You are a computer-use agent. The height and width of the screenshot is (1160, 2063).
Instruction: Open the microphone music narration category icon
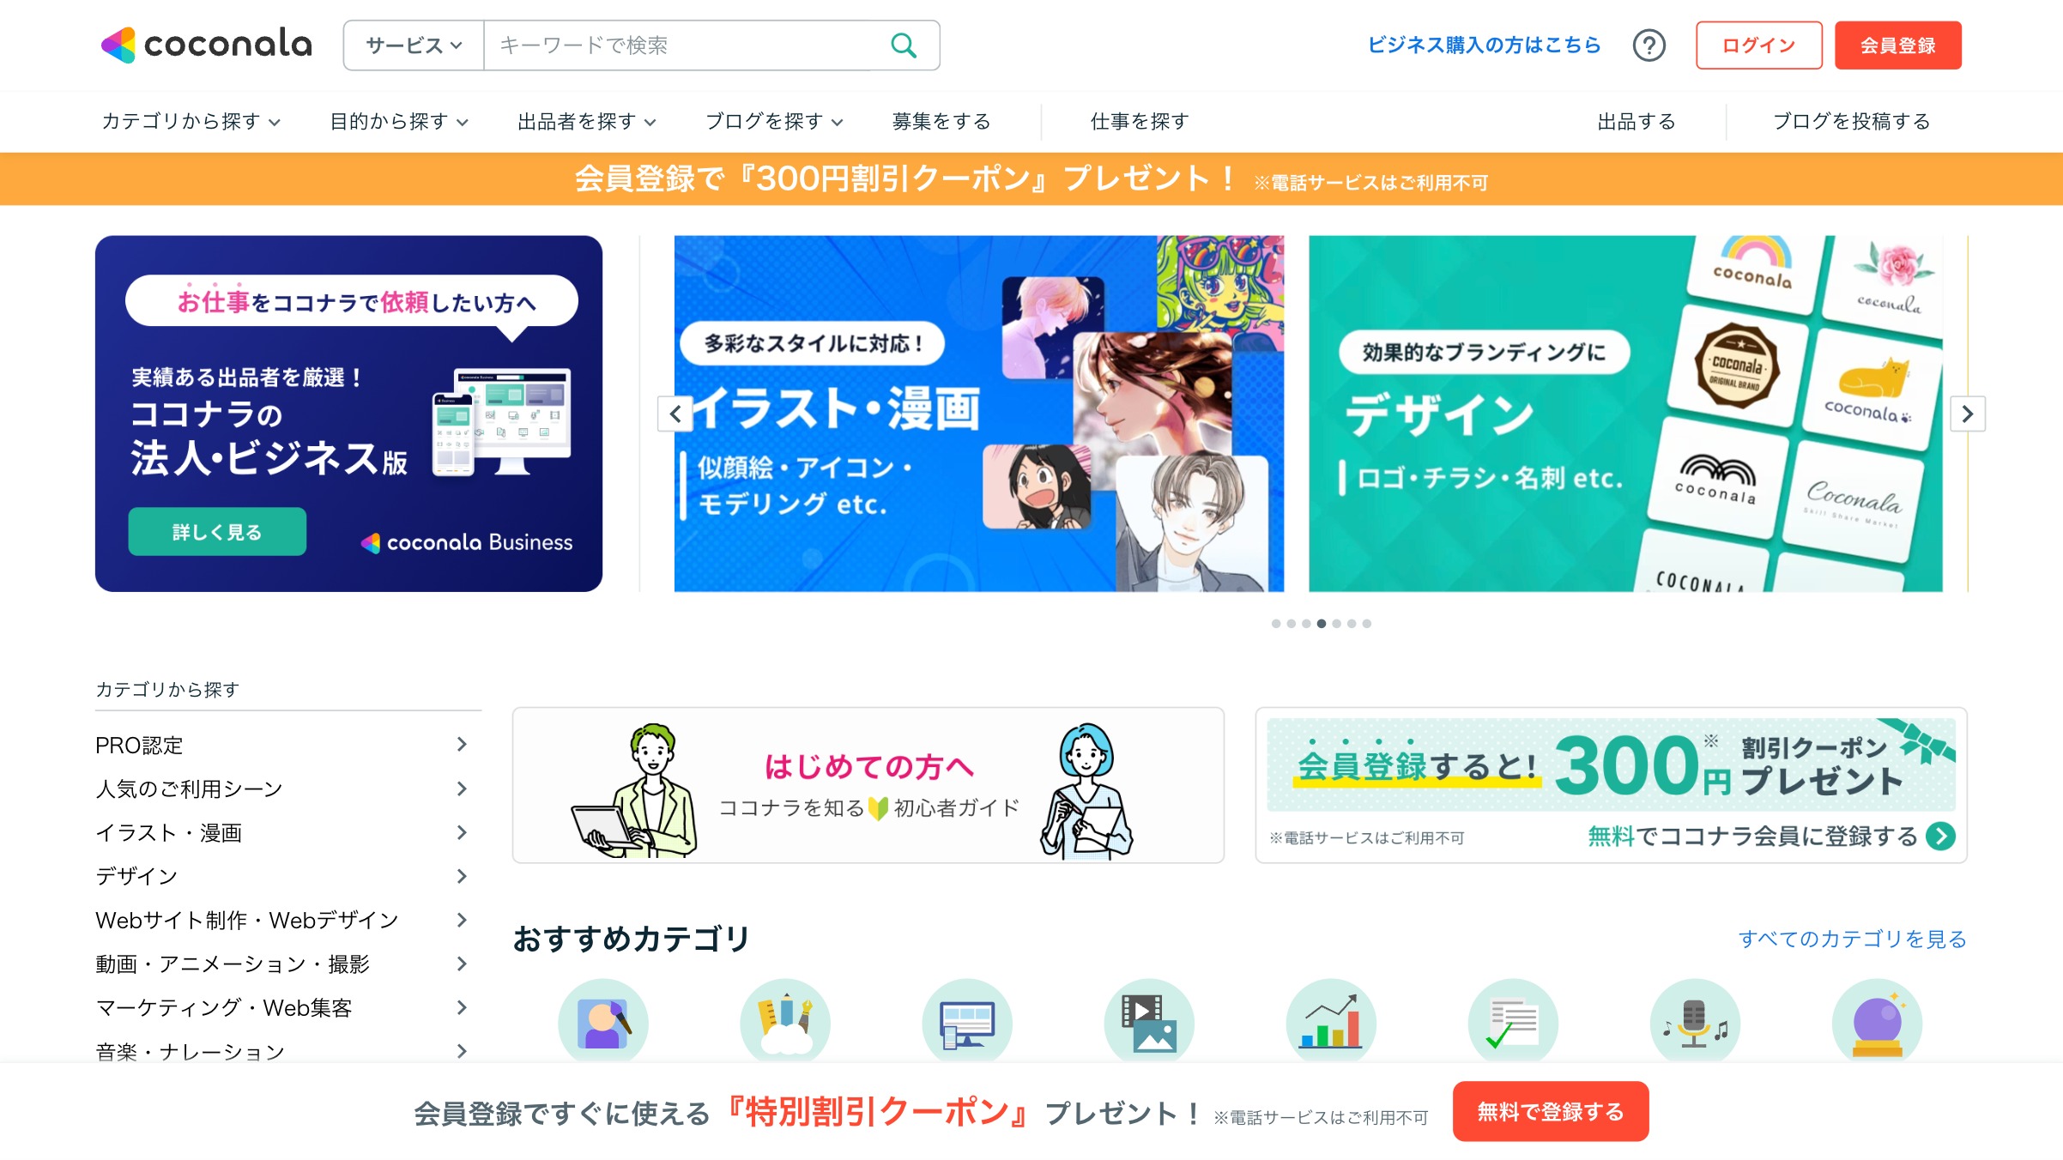[x=1695, y=1023]
